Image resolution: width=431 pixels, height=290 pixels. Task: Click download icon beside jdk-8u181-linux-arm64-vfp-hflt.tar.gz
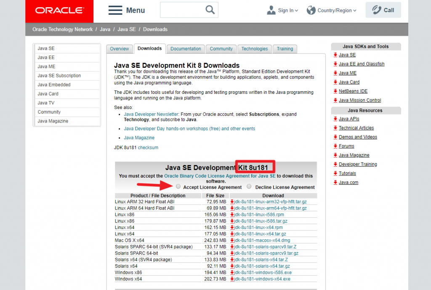click(232, 208)
